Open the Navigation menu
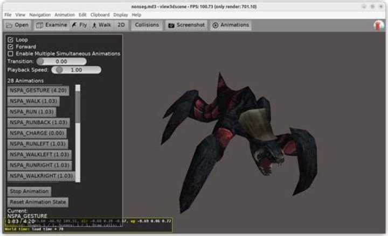The image size is (388, 236). tap(40, 15)
